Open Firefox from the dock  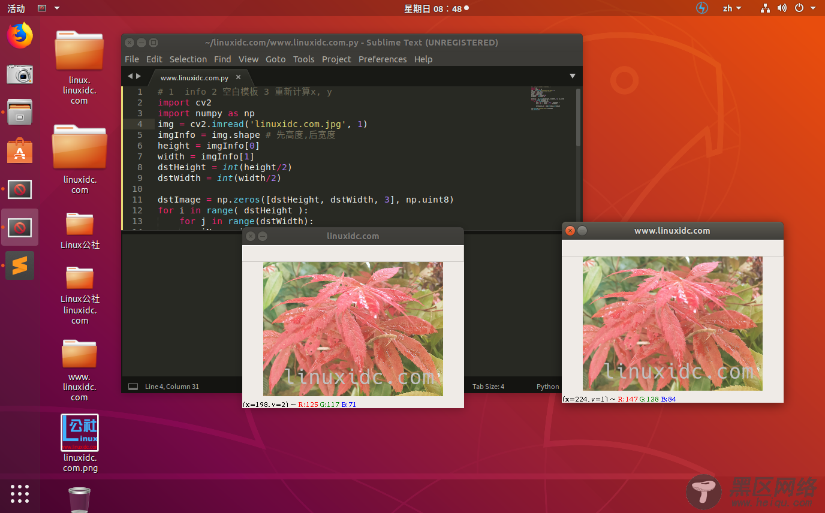click(x=20, y=35)
